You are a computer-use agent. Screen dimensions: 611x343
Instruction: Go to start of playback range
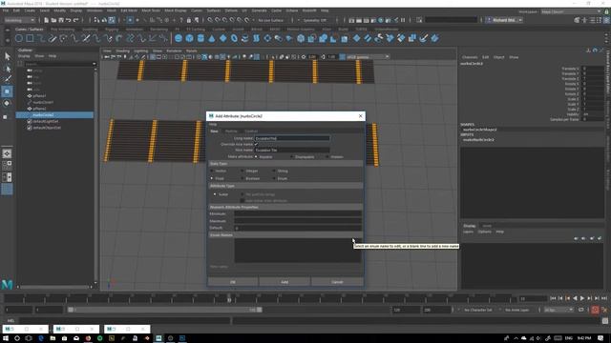click(553, 298)
